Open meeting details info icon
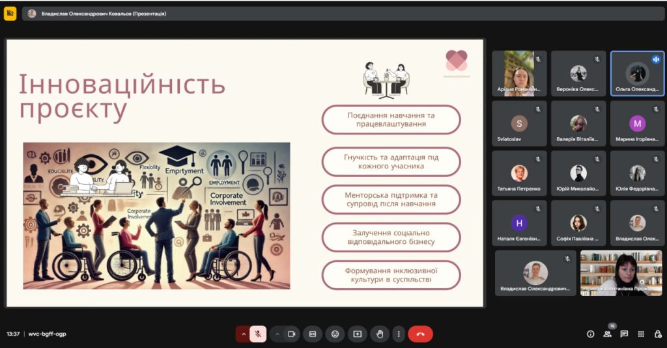The height and width of the screenshot is (348, 667). click(x=591, y=334)
